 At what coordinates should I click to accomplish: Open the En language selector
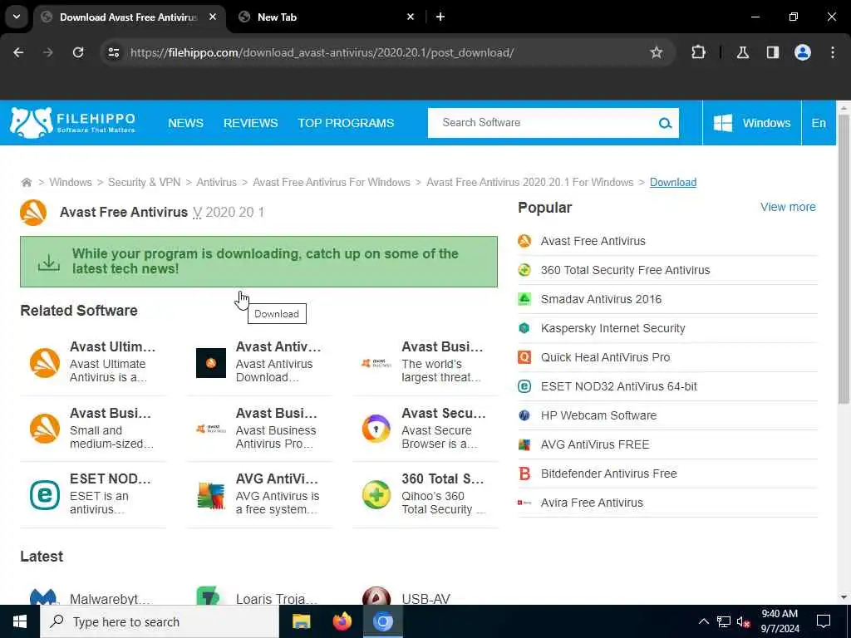click(x=819, y=123)
